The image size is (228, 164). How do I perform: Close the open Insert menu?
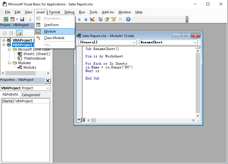(41, 12)
